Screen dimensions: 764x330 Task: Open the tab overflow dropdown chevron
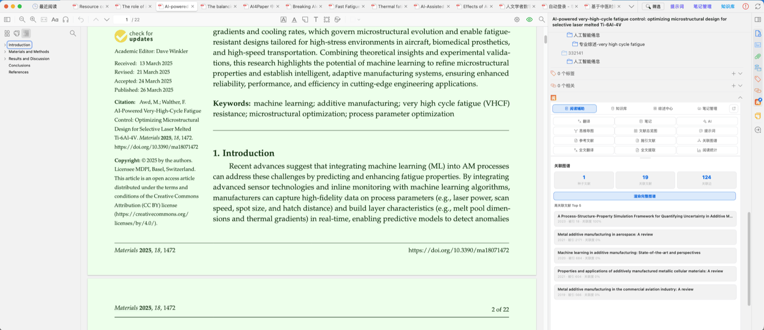coord(631,6)
